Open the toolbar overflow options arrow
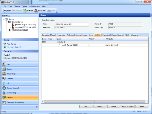The image size is (152, 114). [57, 12]
